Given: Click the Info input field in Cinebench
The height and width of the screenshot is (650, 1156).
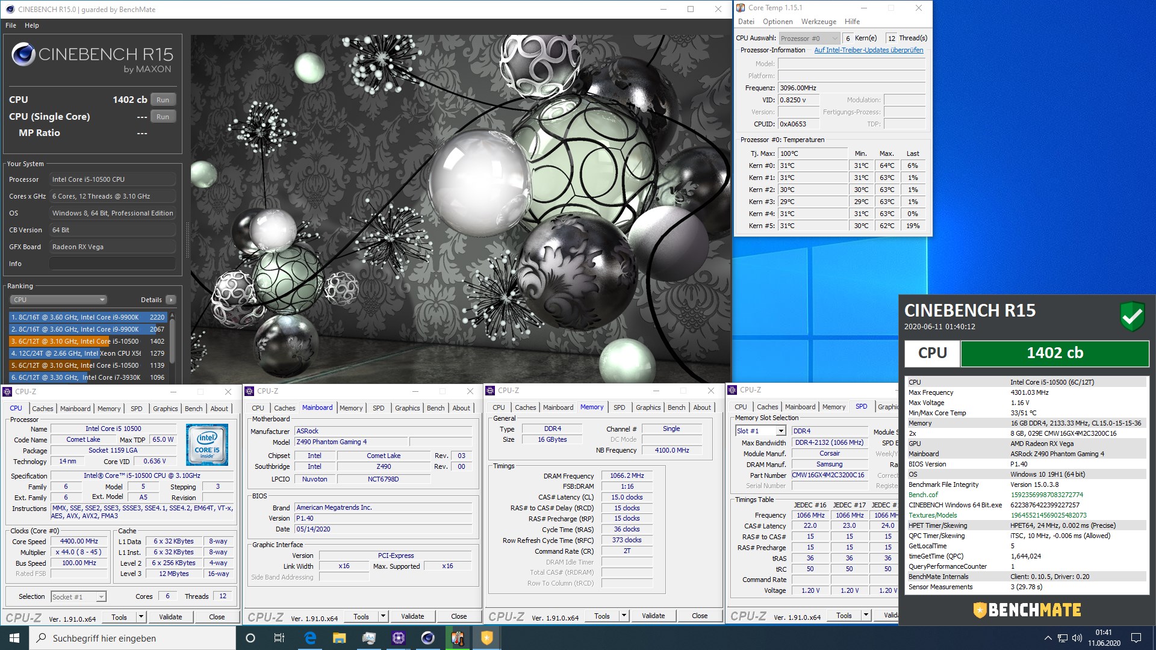Looking at the screenshot, I should (x=113, y=264).
